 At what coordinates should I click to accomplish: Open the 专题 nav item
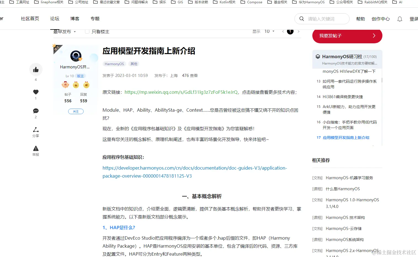(x=95, y=19)
